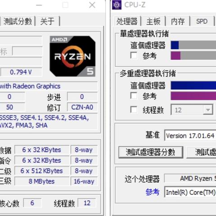This screenshot has width=216, height=216.
Task: Click the CPU-Z app icon in title bar
Action: (117, 5)
